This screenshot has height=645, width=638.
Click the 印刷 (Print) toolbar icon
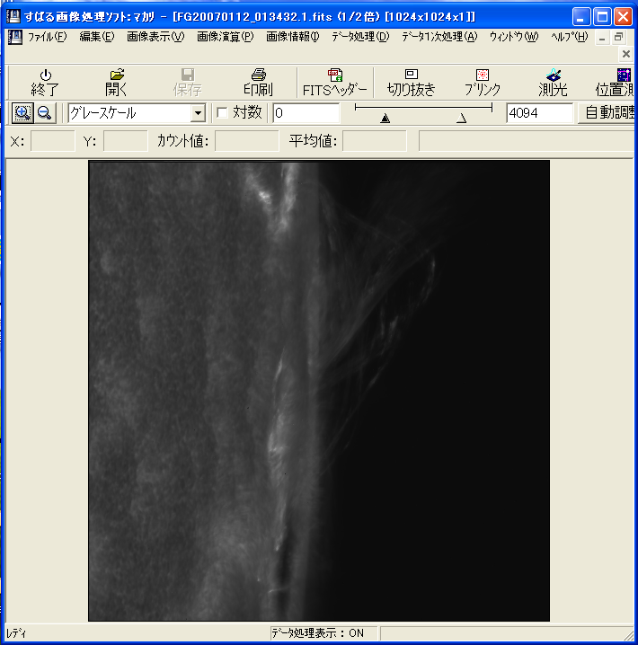pyautogui.click(x=257, y=82)
